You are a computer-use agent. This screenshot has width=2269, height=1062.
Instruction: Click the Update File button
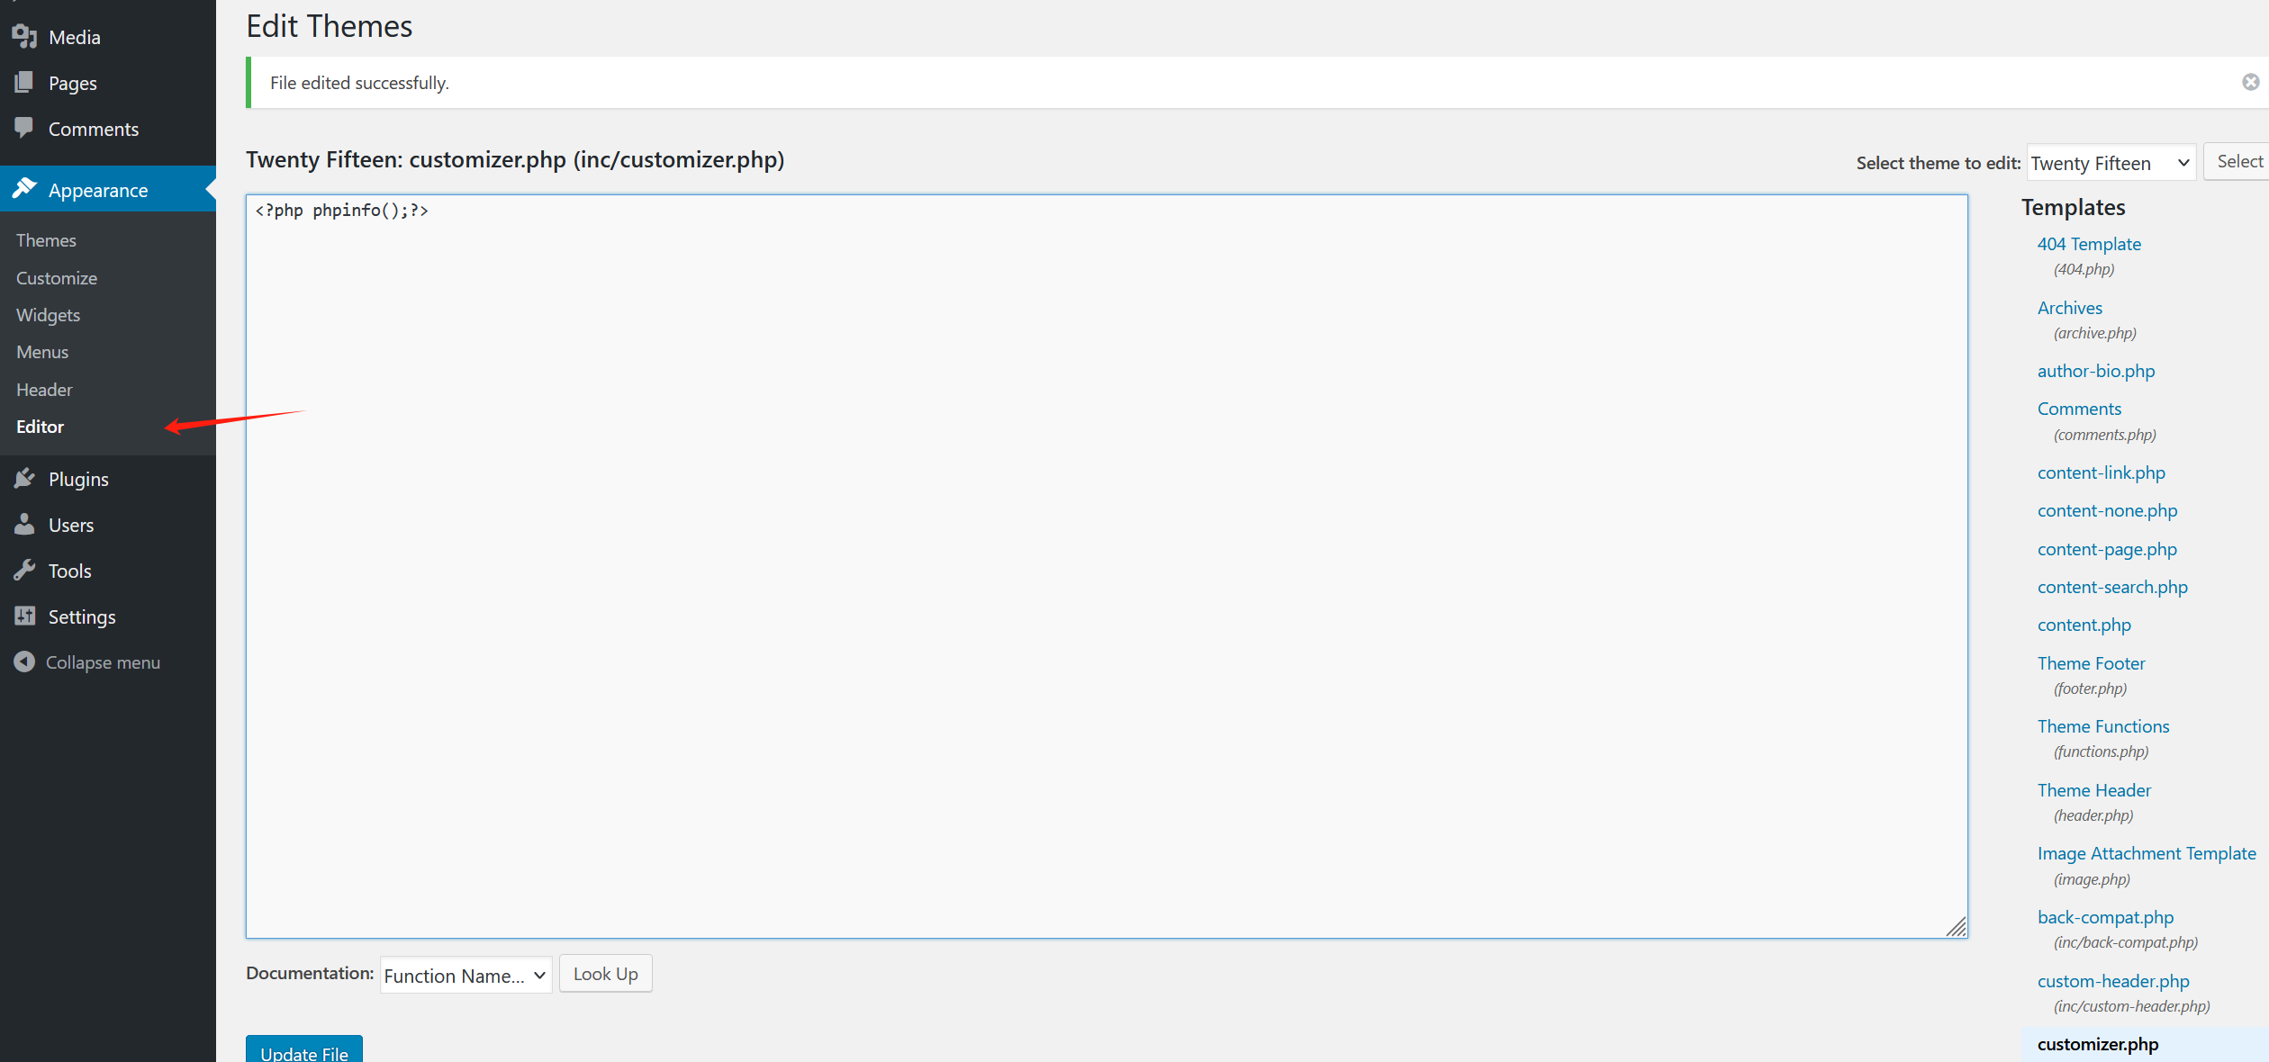(303, 1051)
